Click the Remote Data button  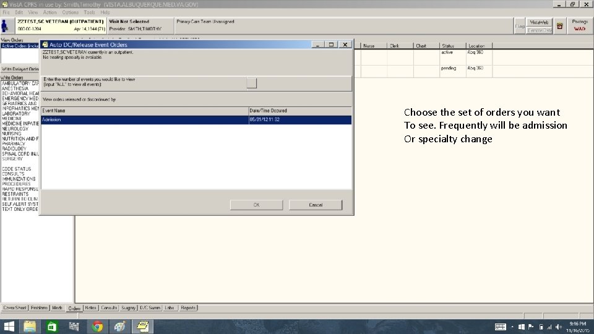point(540,30)
